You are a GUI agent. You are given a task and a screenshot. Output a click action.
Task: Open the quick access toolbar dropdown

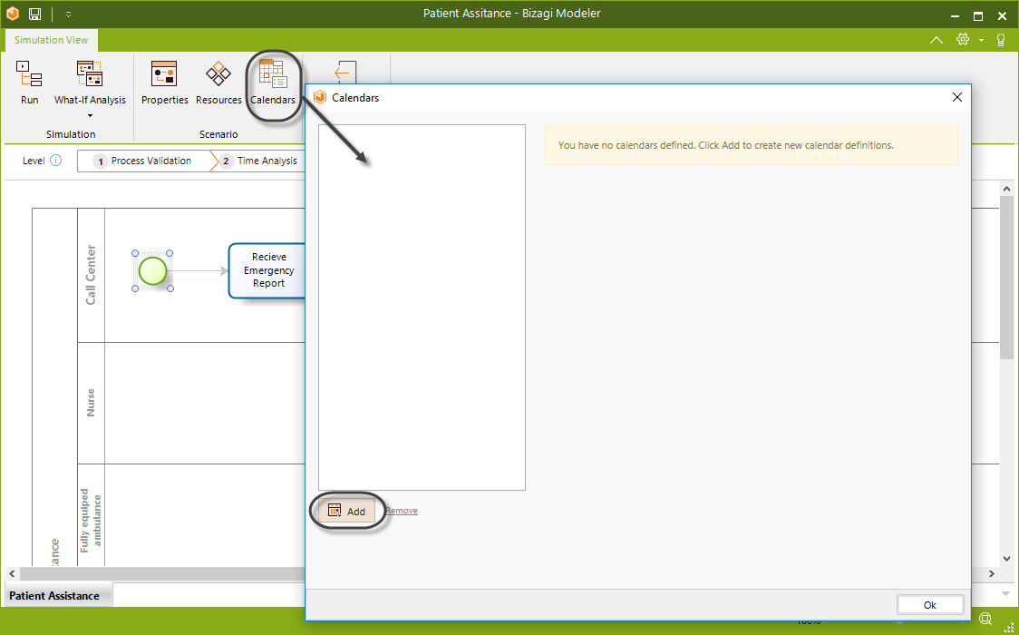pos(68,14)
